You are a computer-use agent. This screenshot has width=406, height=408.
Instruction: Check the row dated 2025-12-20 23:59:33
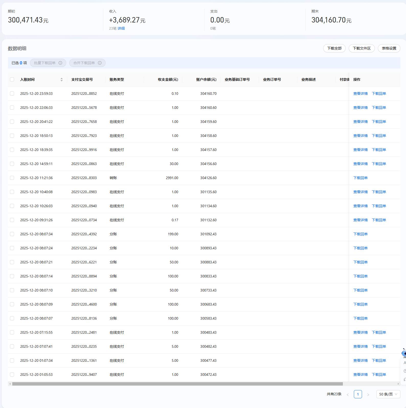click(x=12, y=94)
